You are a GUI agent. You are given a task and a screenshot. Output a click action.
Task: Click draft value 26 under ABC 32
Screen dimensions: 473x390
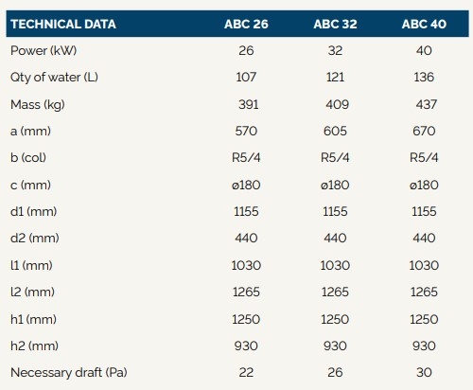[335, 373]
